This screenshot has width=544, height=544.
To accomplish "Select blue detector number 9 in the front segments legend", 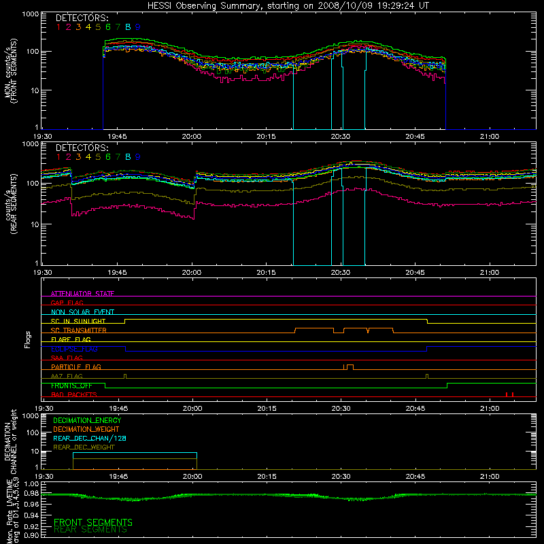I will pyautogui.click(x=138, y=27).
